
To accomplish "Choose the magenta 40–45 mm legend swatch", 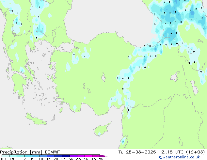I will [88, 156].
